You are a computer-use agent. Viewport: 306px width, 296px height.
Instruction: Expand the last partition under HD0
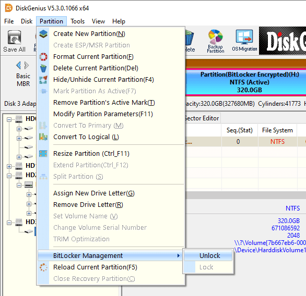tap(19, 157)
